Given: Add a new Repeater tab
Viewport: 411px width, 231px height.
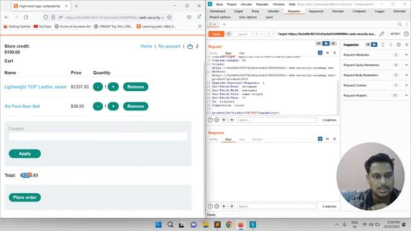Looking at the screenshot, I should 224,24.
